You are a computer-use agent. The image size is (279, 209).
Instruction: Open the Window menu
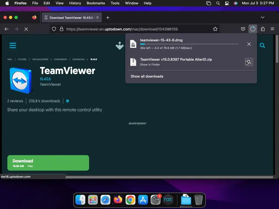132,3
